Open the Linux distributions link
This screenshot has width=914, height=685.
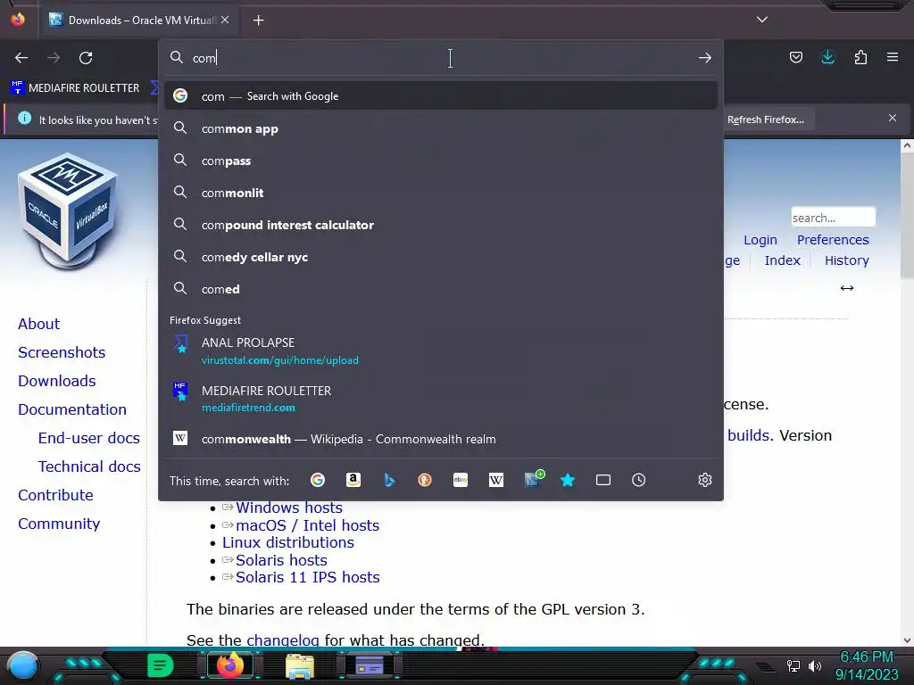tap(288, 542)
